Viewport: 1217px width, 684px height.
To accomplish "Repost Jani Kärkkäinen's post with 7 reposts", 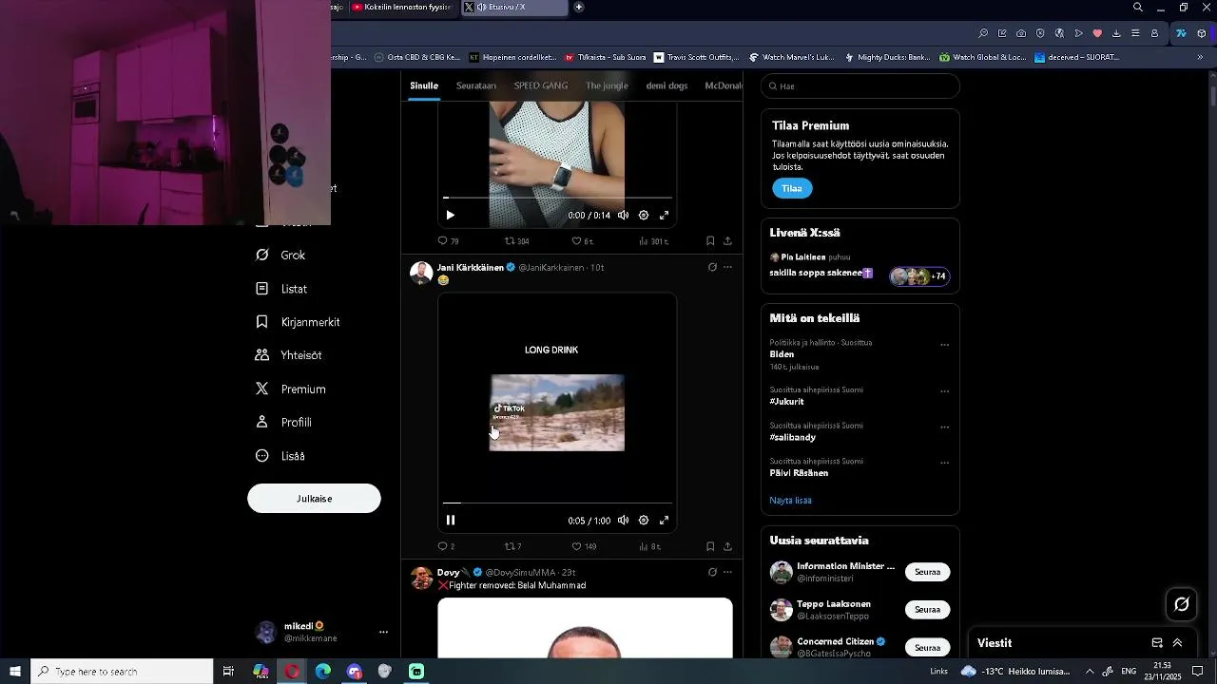I will pyautogui.click(x=512, y=547).
